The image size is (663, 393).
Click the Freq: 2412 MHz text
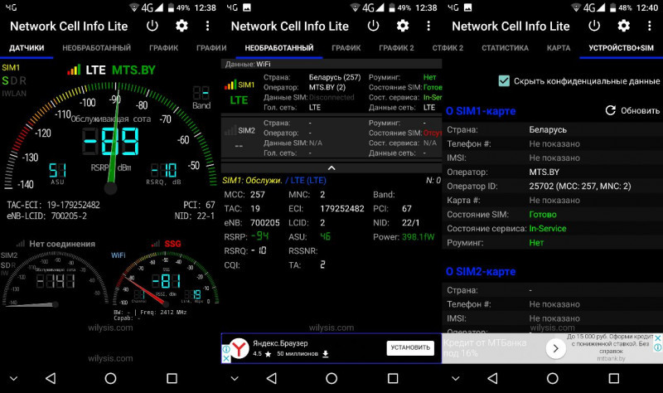pyautogui.click(x=163, y=313)
